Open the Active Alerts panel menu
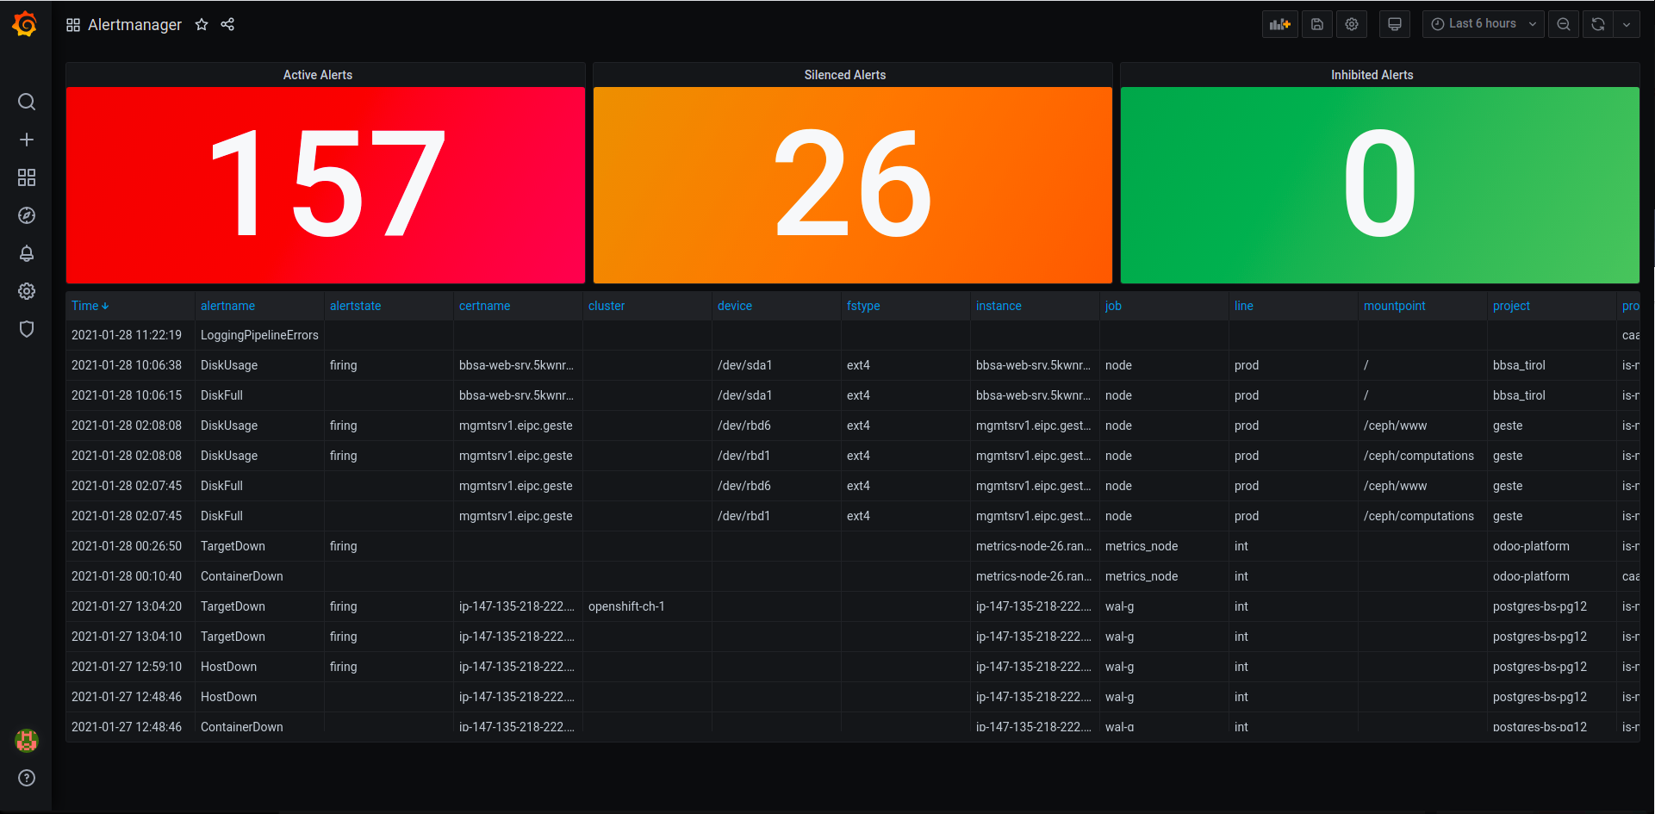Screen dimensions: 1655x814 click(x=317, y=75)
